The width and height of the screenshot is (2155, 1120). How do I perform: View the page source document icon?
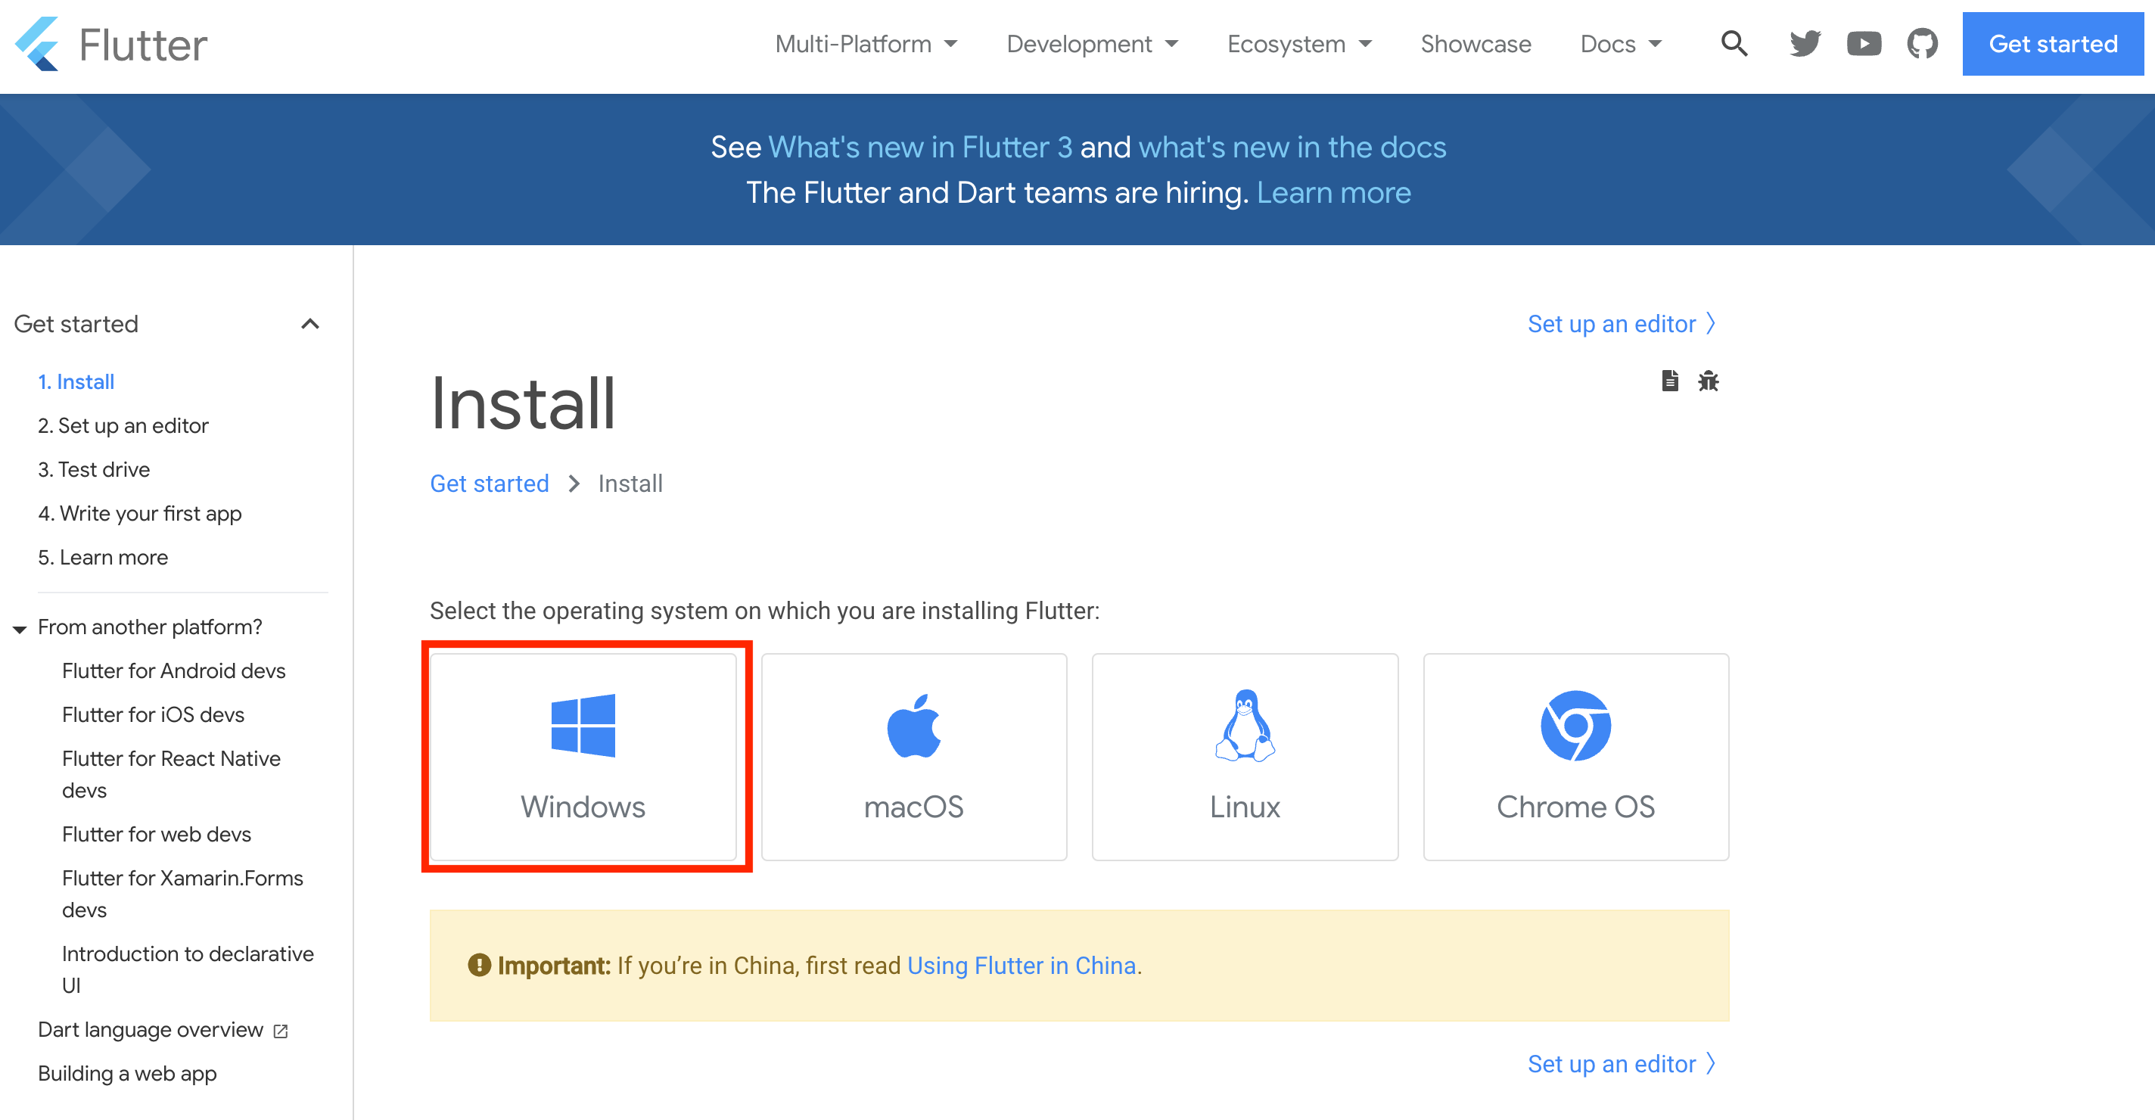point(1670,381)
